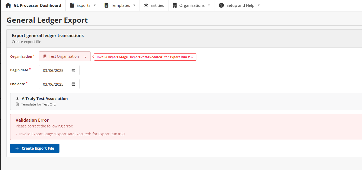Expand the Organizations dropdown menu
The height and width of the screenshot is (170, 362).
point(209,5)
